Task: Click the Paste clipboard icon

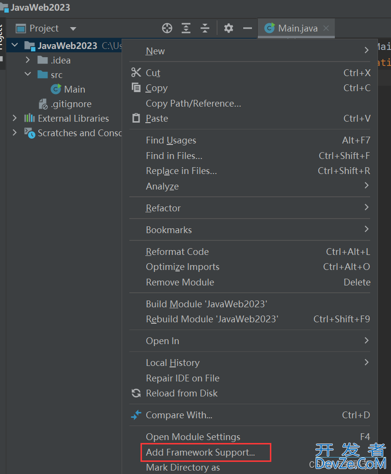Action: pos(136,118)
